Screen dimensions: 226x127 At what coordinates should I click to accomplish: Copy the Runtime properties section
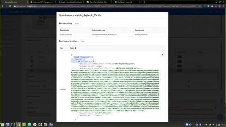83,41
